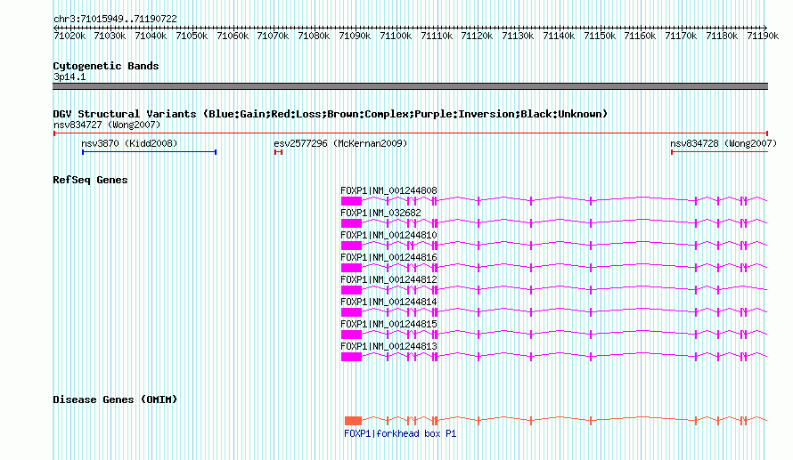793x460 pixels.
Task: Click the magenta large exon block of NM_001244815
Action: (351, 335)
